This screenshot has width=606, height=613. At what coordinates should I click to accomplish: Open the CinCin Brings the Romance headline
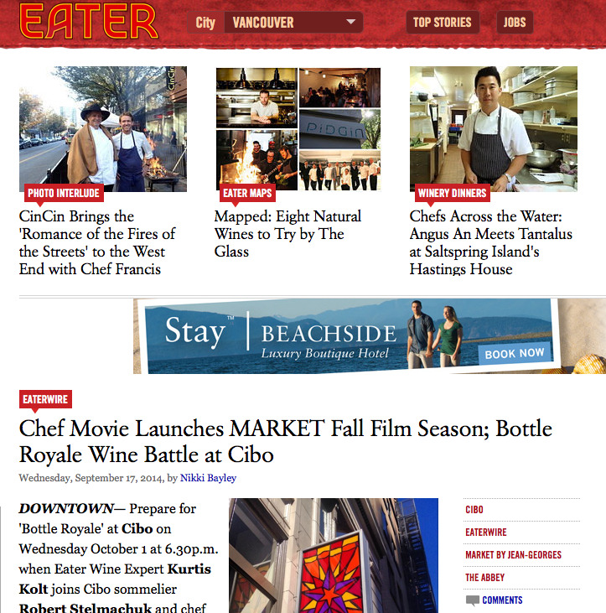point(97,242)
